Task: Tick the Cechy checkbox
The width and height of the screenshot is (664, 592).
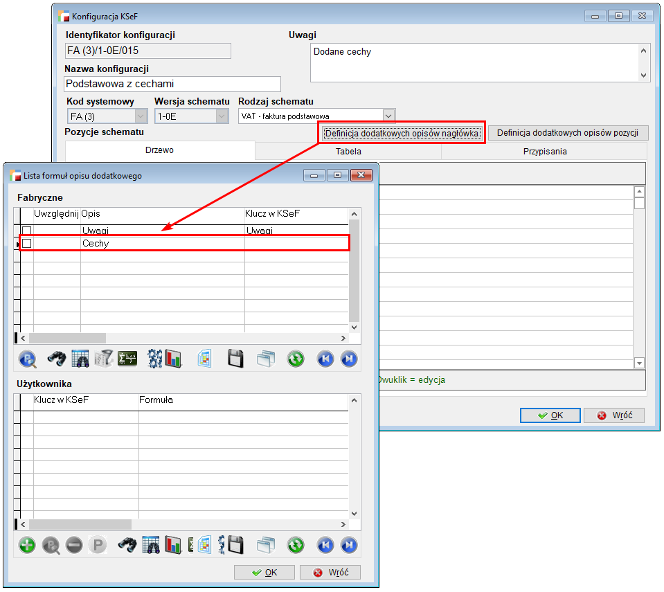Action: coord(27,244)
